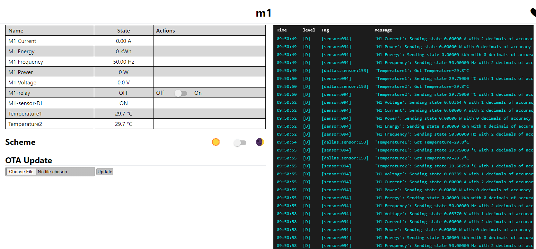Toggle the M1-relay switch on

pyautogui.click(x=181, y=93)
